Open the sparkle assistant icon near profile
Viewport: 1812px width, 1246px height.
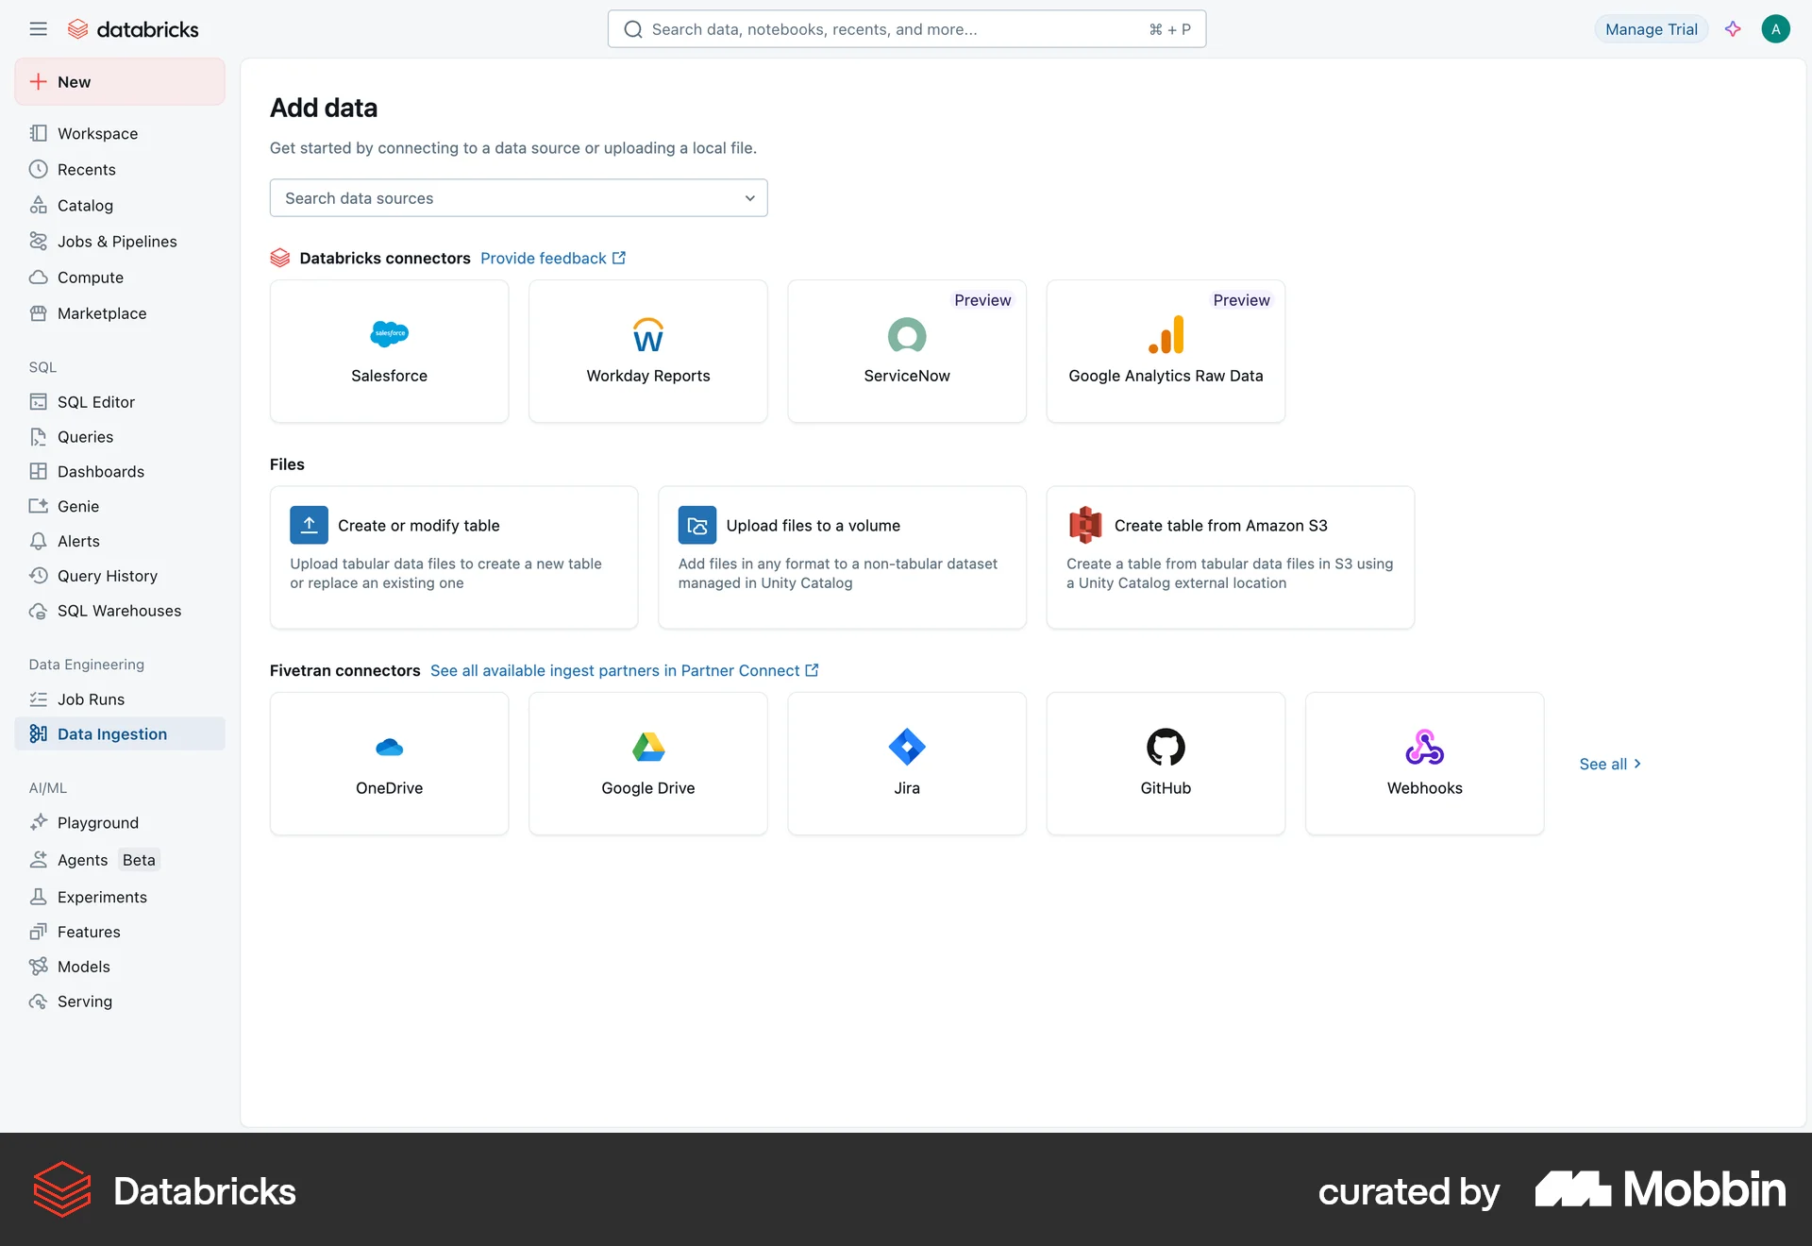click(1733, 28)
